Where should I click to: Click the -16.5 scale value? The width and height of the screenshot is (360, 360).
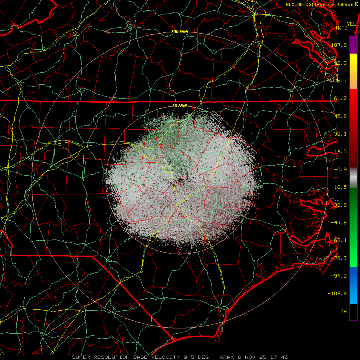point(339,187)
